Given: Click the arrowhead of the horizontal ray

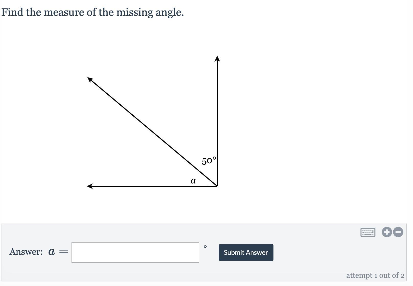Looking at the screenshot, I should 90,186.
